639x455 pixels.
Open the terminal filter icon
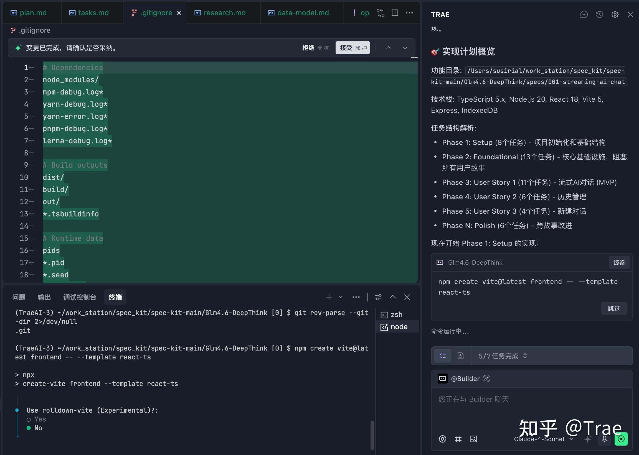click(379, 297)
